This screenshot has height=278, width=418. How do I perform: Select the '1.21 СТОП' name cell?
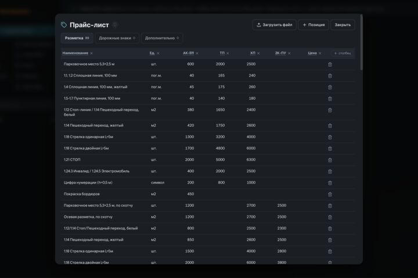pos(72,160)
